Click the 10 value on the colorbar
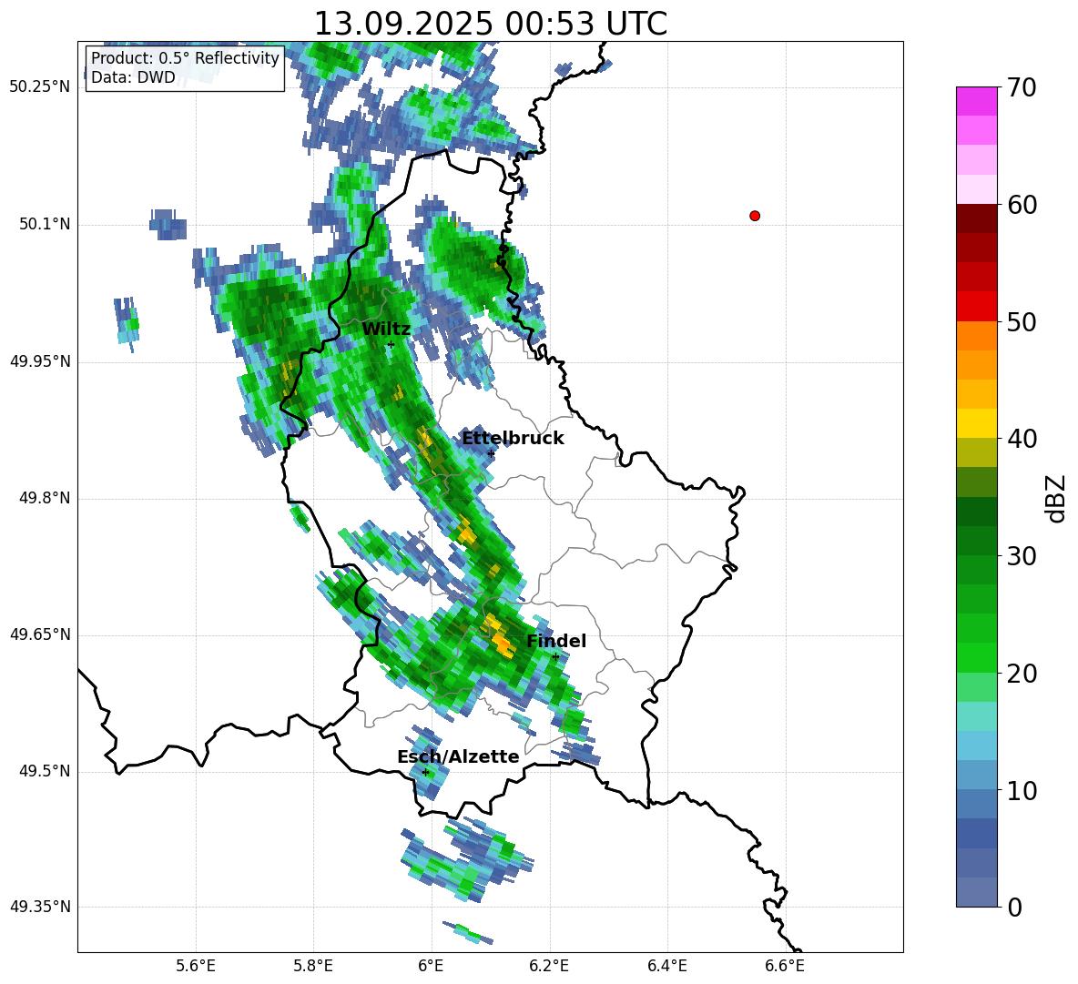This screenshot has width=1078, height=984. (x=1021, y=791)
